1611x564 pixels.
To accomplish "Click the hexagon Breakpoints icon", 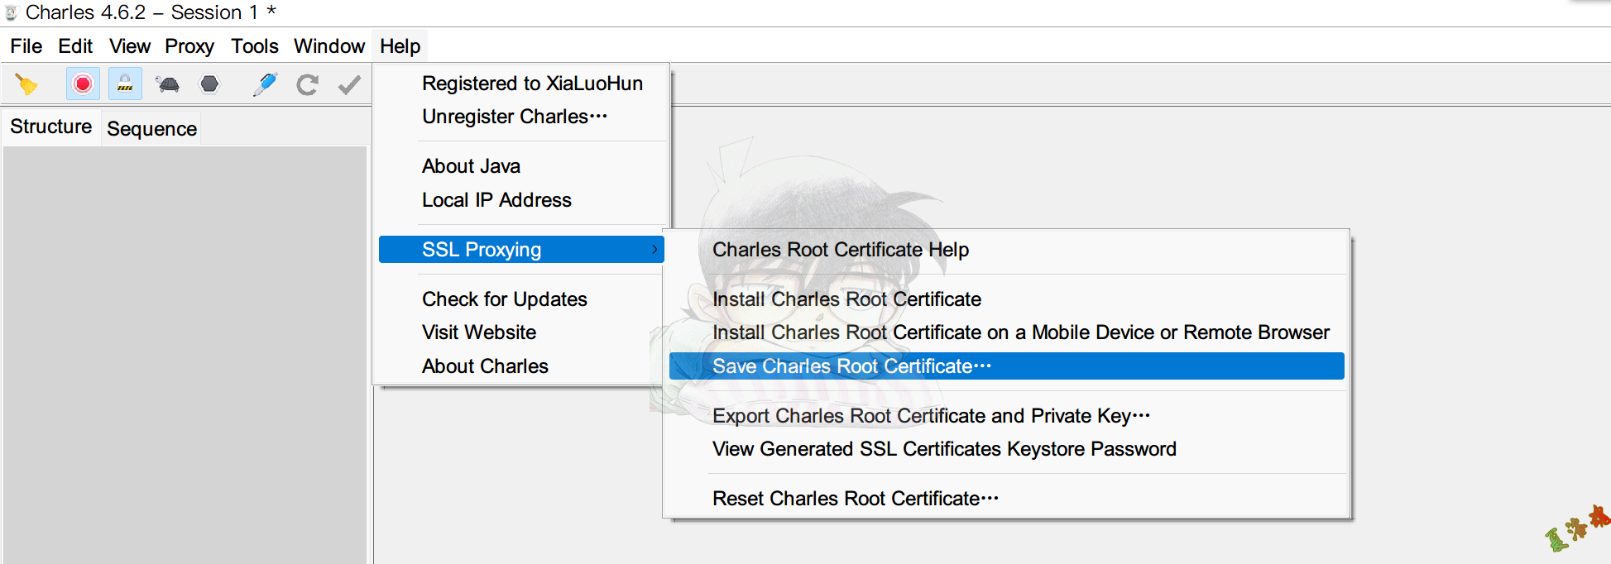I will click(210, 84).
